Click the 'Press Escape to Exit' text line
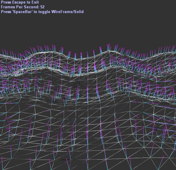The height and width of the screenshot is (170, 176). [20, 2]
